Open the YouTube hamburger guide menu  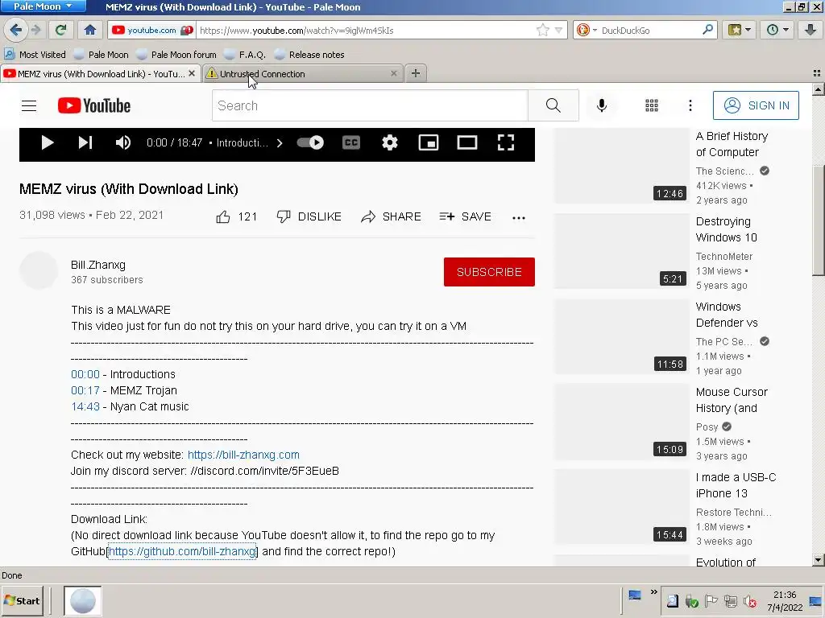click(x=29, y=105)
